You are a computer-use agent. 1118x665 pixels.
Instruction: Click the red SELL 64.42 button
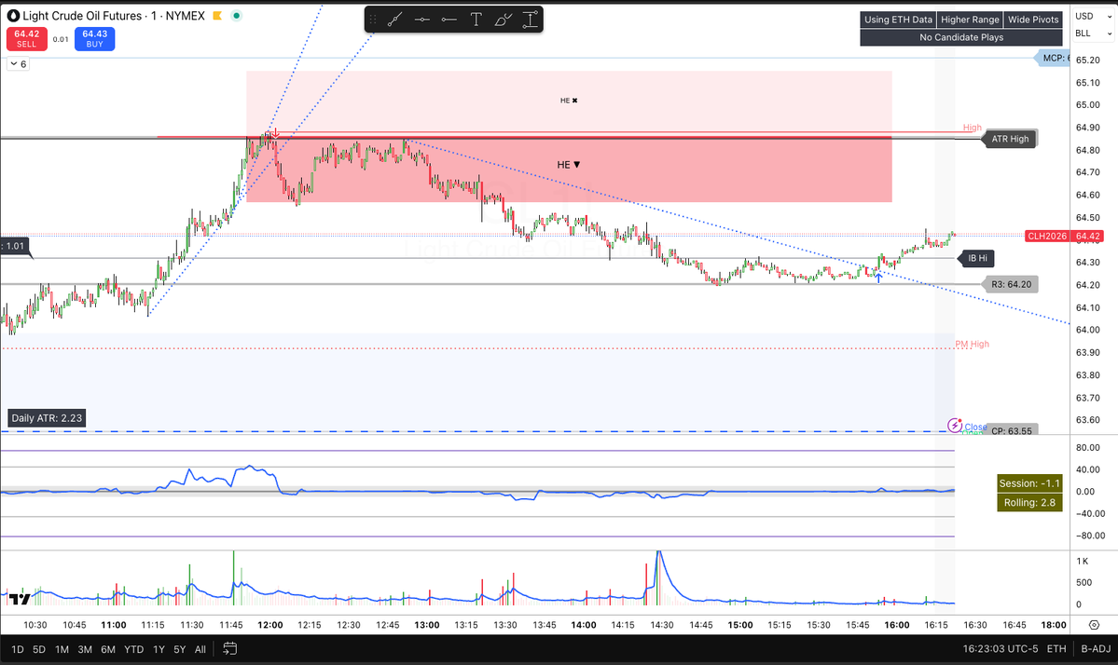(x=27, y=38)
